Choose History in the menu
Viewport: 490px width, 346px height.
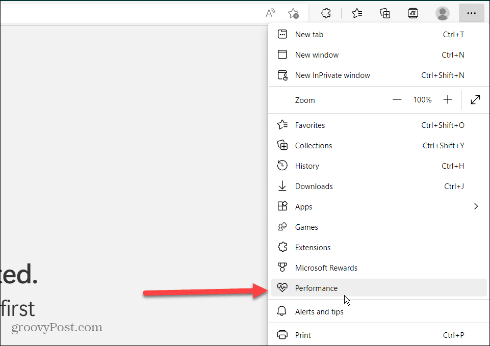(x=307, y=166)
